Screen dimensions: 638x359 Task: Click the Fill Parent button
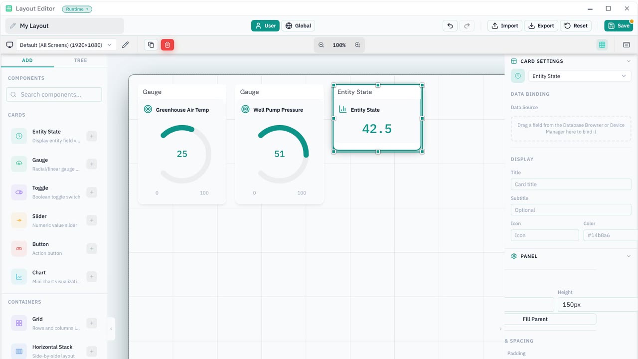[550, 319]
